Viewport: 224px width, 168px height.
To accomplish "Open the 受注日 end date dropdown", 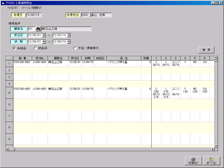I will [x=69, y=35].
